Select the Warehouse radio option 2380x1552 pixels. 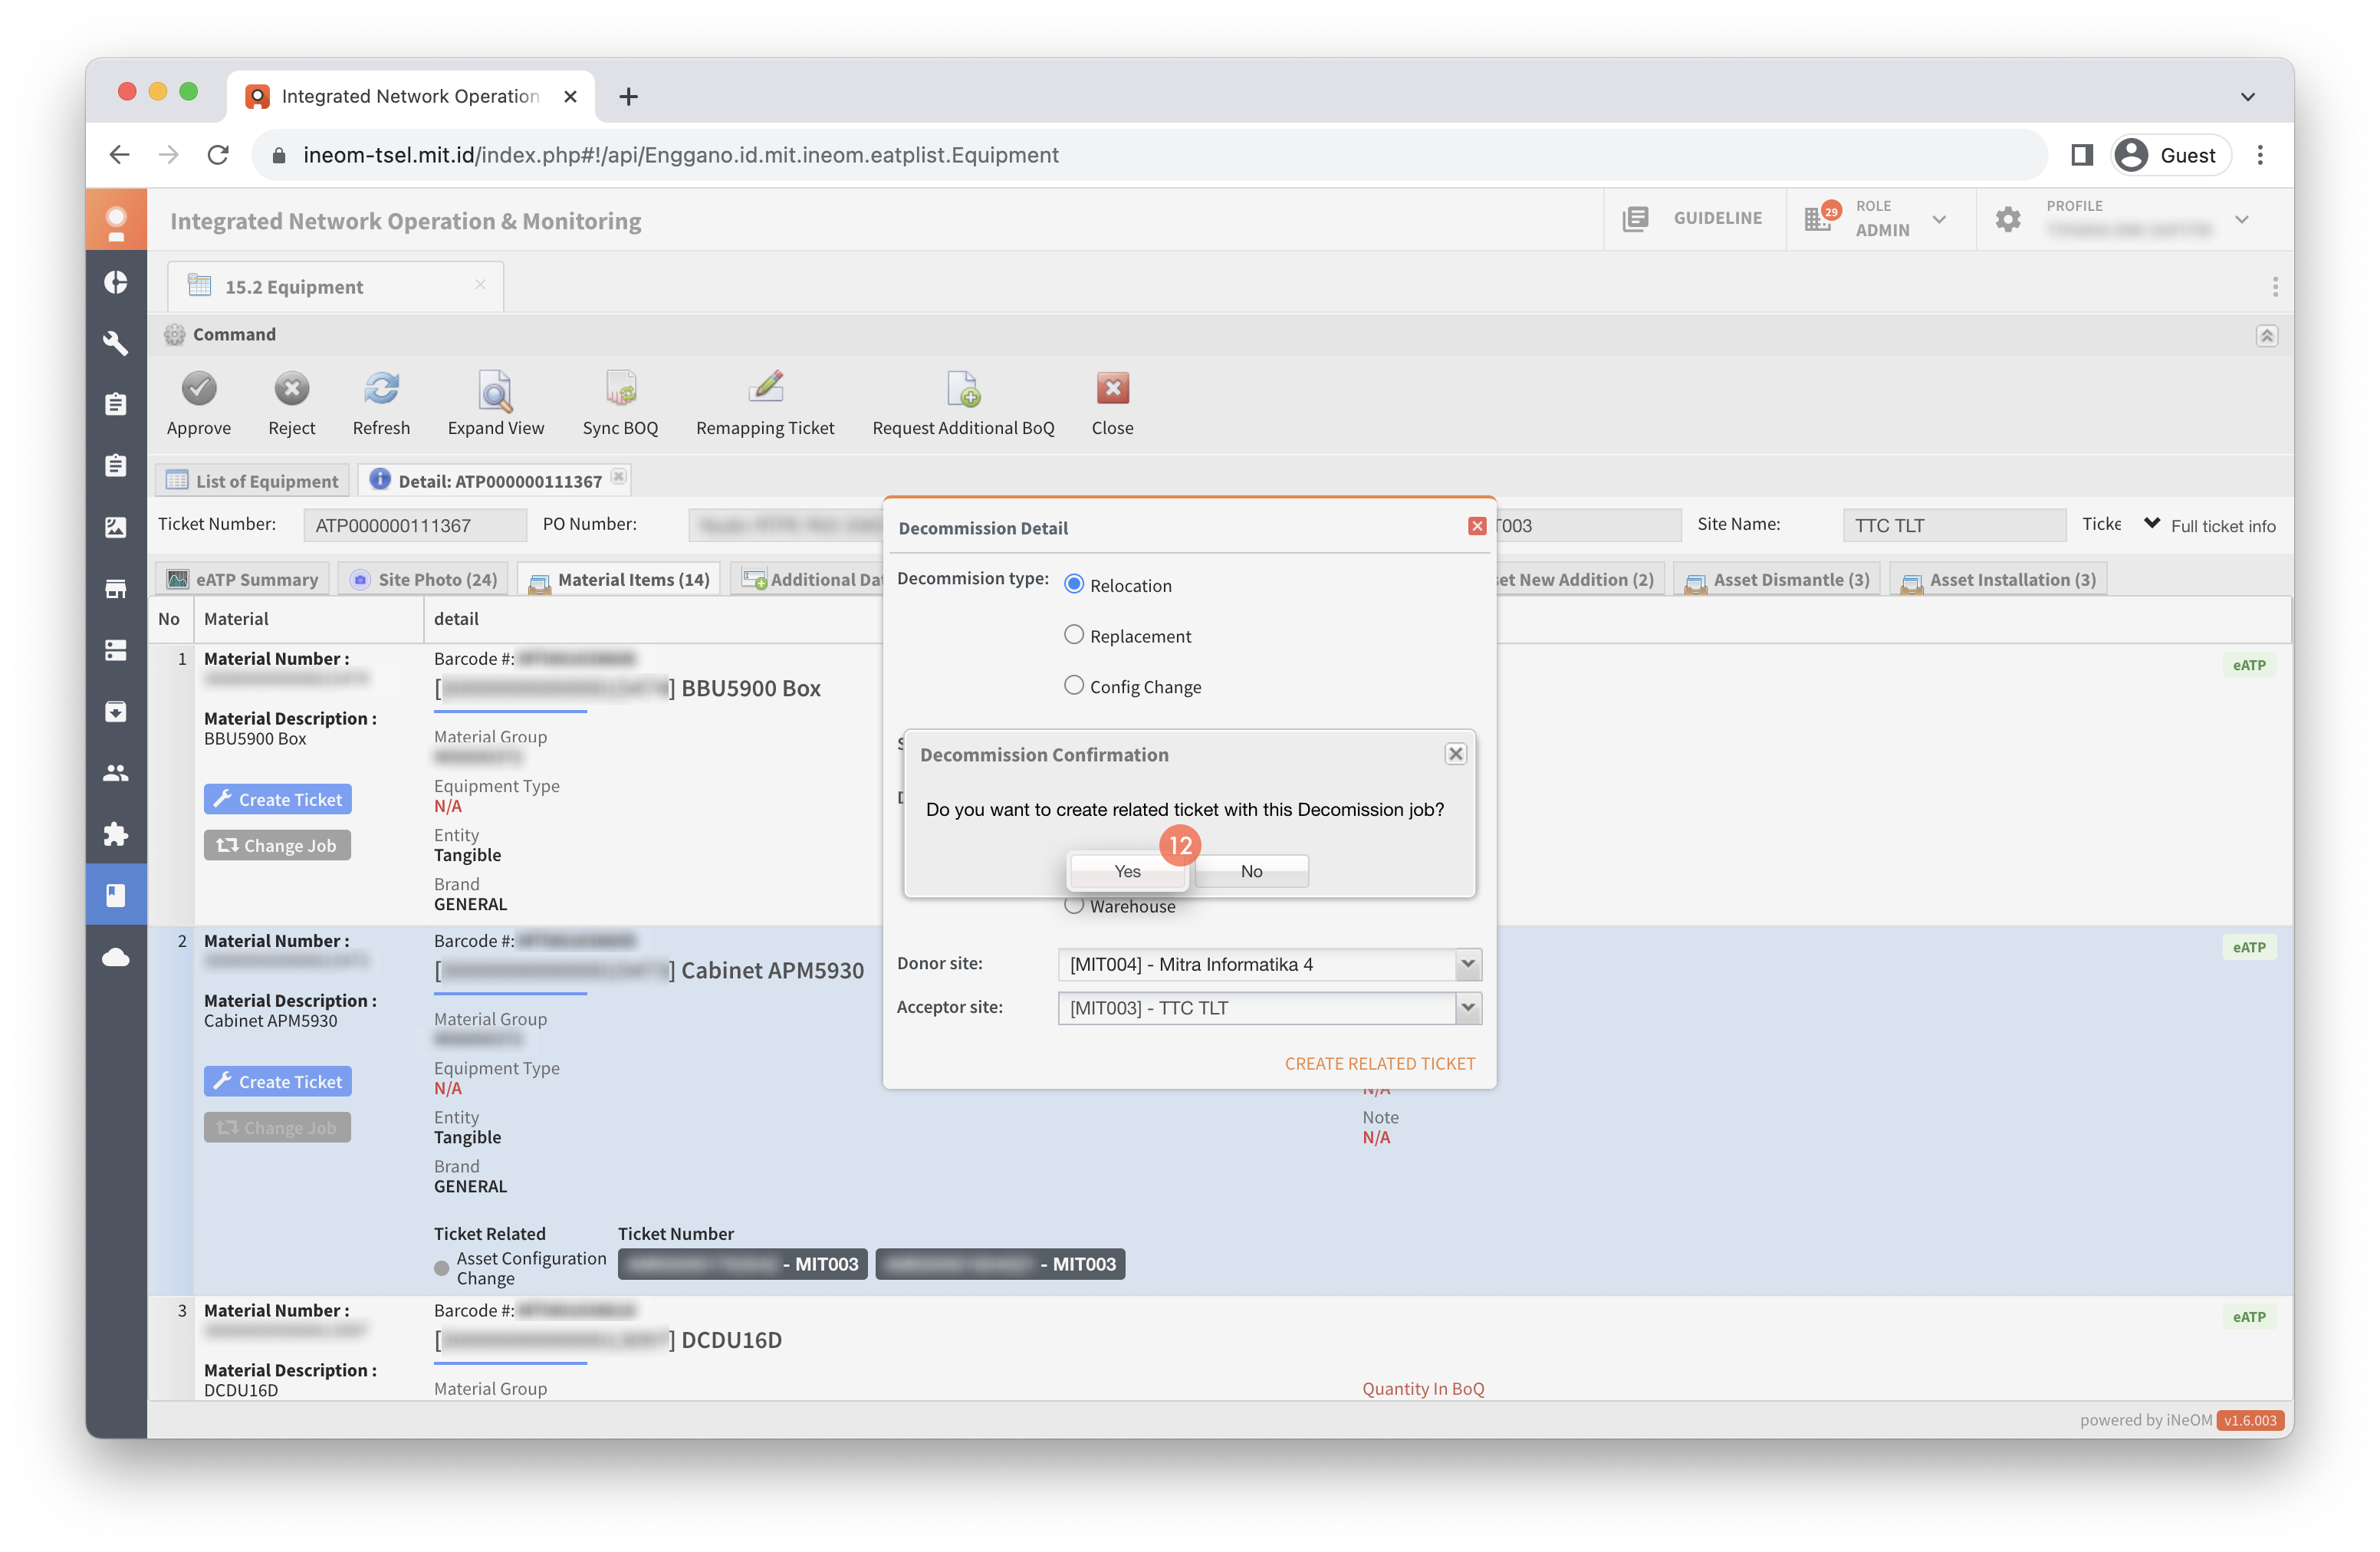pos(1073,906)
